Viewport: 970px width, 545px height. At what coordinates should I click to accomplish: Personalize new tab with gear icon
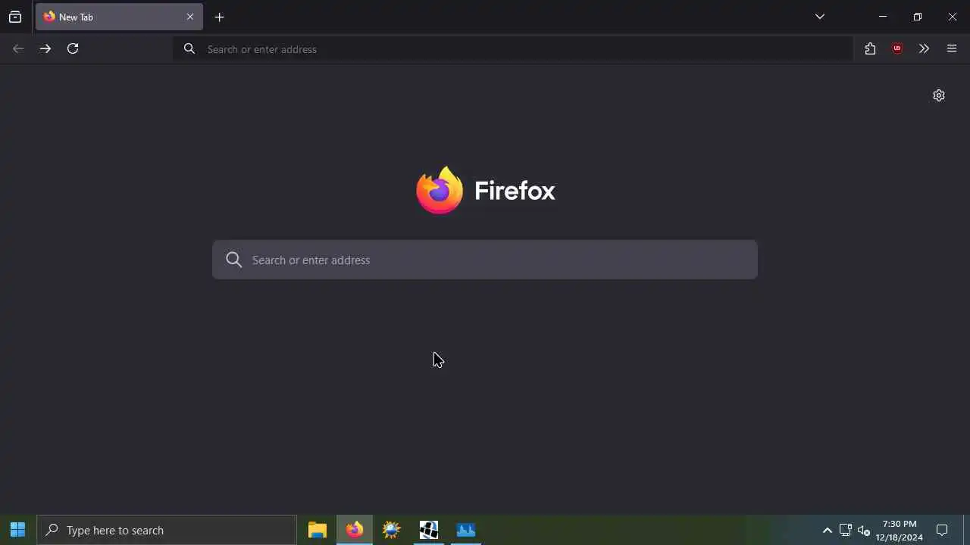(939, 95)
